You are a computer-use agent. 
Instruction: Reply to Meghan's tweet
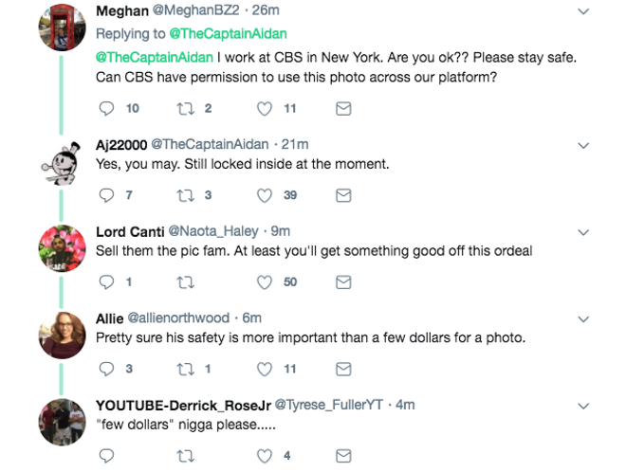coord(106,109)
